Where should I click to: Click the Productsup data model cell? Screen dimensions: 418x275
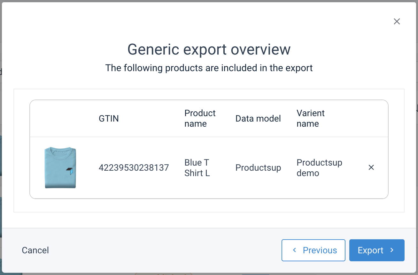coord(258,168)
